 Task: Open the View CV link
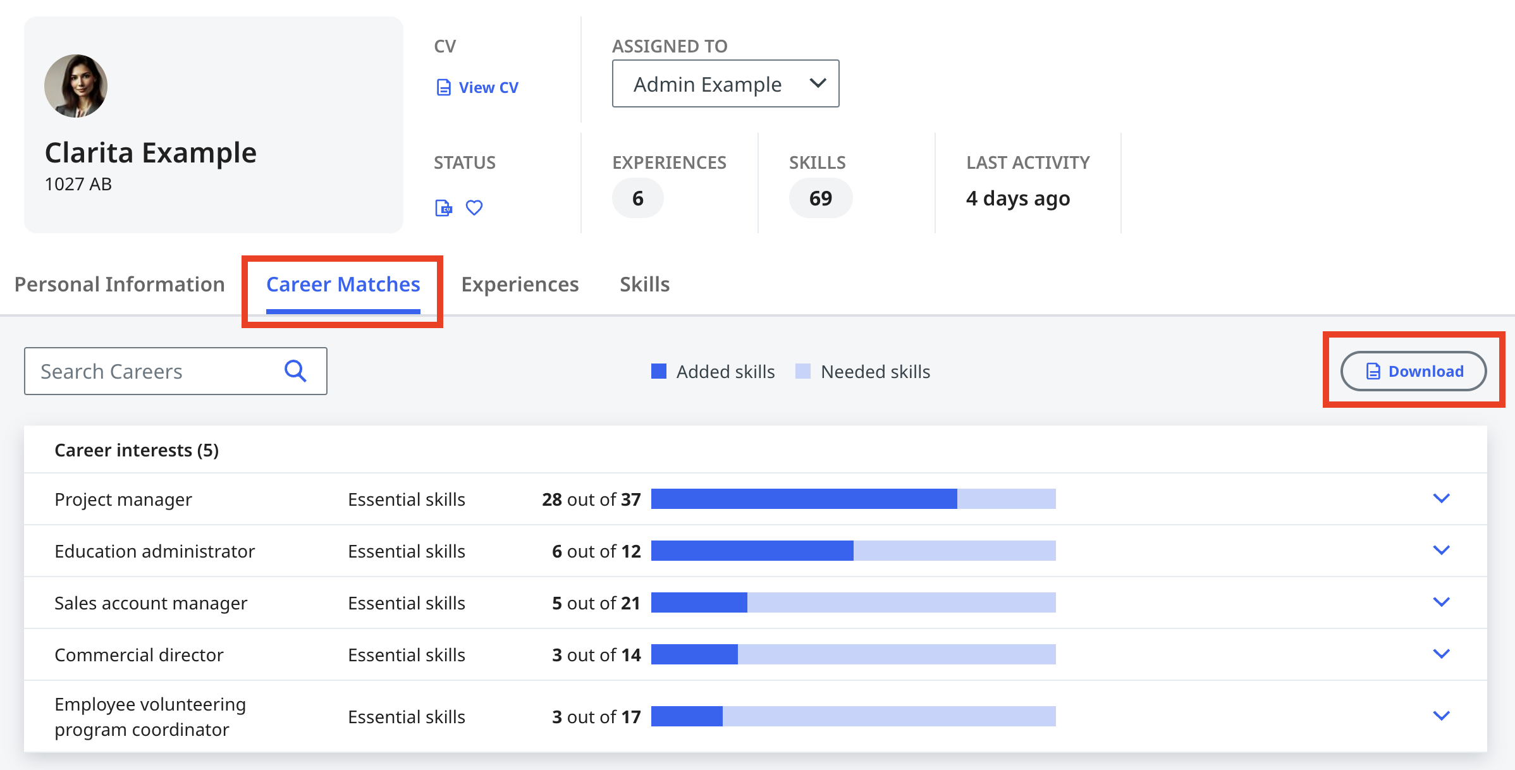click(x=477, y=87)
